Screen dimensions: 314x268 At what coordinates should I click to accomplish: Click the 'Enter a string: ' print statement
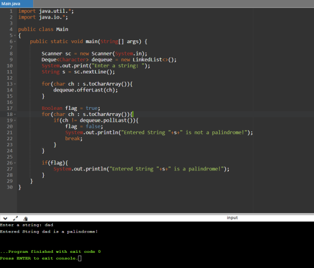coord(96,66)
